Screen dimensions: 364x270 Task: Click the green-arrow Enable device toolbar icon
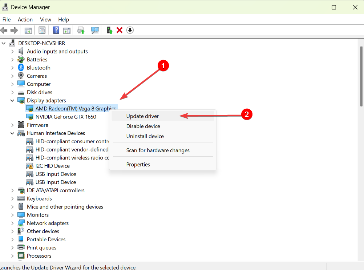click(109, 30)
